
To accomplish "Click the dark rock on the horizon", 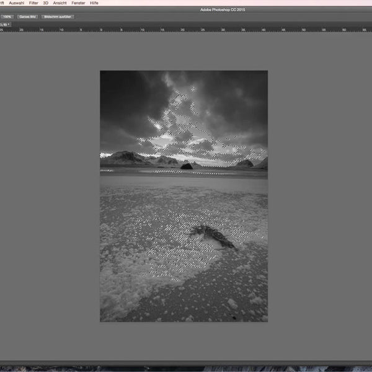I will [186, 166].
